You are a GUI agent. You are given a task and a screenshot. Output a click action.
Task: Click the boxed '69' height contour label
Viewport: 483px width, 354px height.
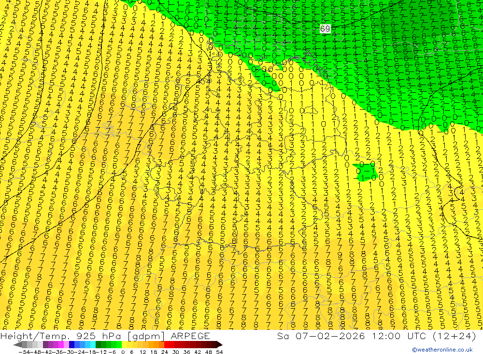point(325,28)
